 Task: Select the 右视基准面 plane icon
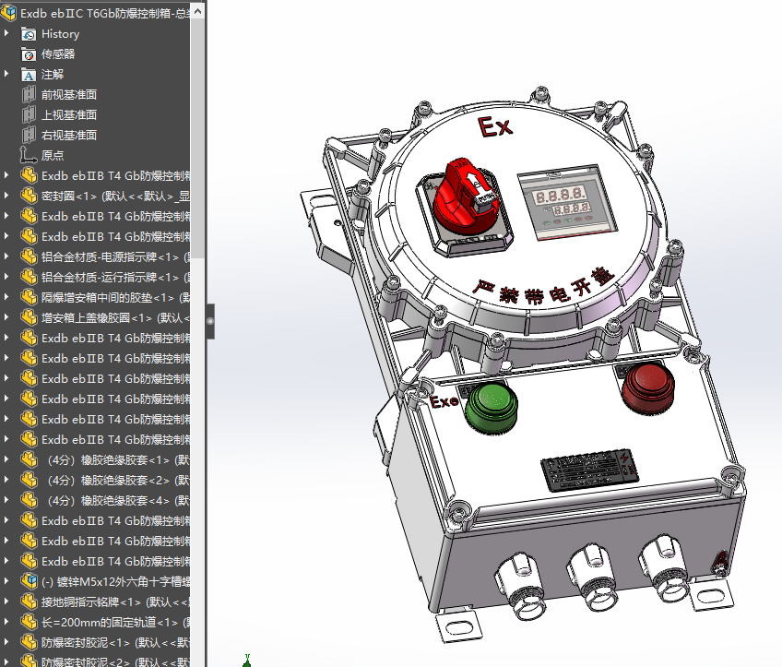pos(30,135)
